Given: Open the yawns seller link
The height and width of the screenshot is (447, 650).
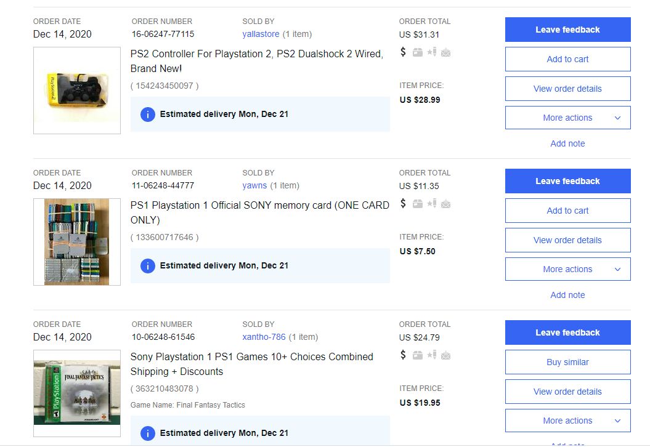Looking at the screenshot, I should point(254,185).
